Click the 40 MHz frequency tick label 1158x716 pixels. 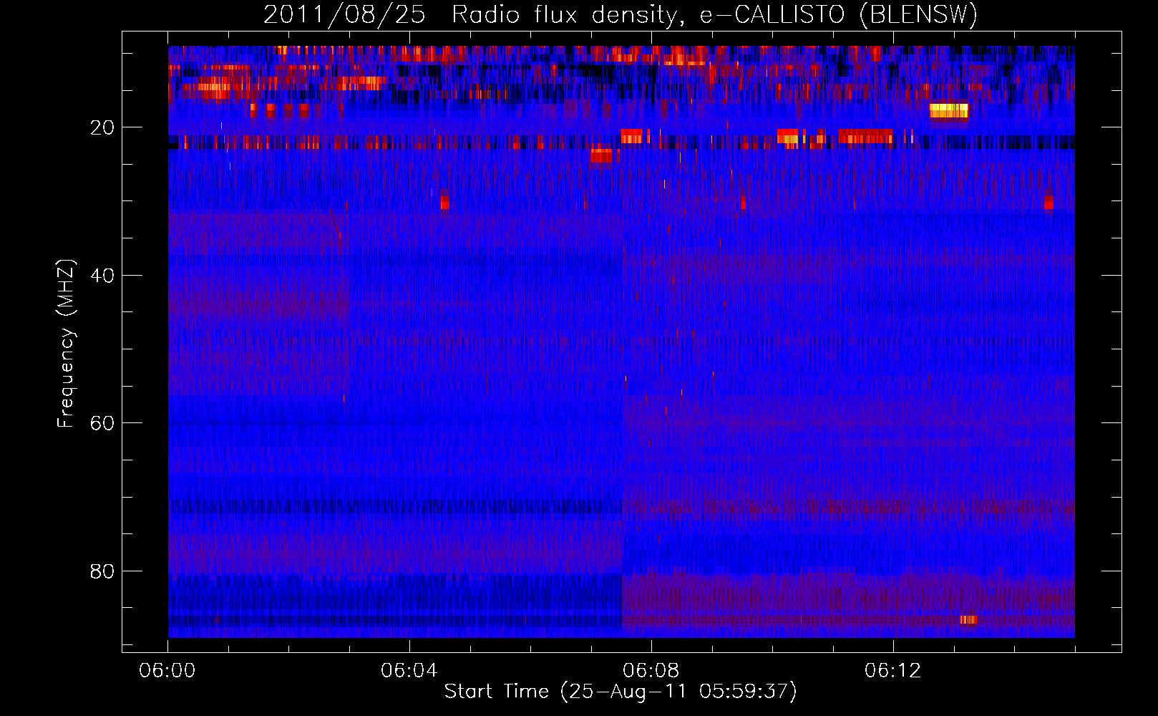pyautogui.click(x=102, y=276)
